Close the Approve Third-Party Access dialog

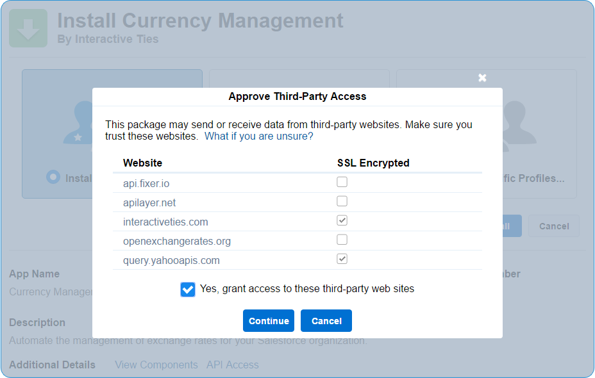coord(482,78)
